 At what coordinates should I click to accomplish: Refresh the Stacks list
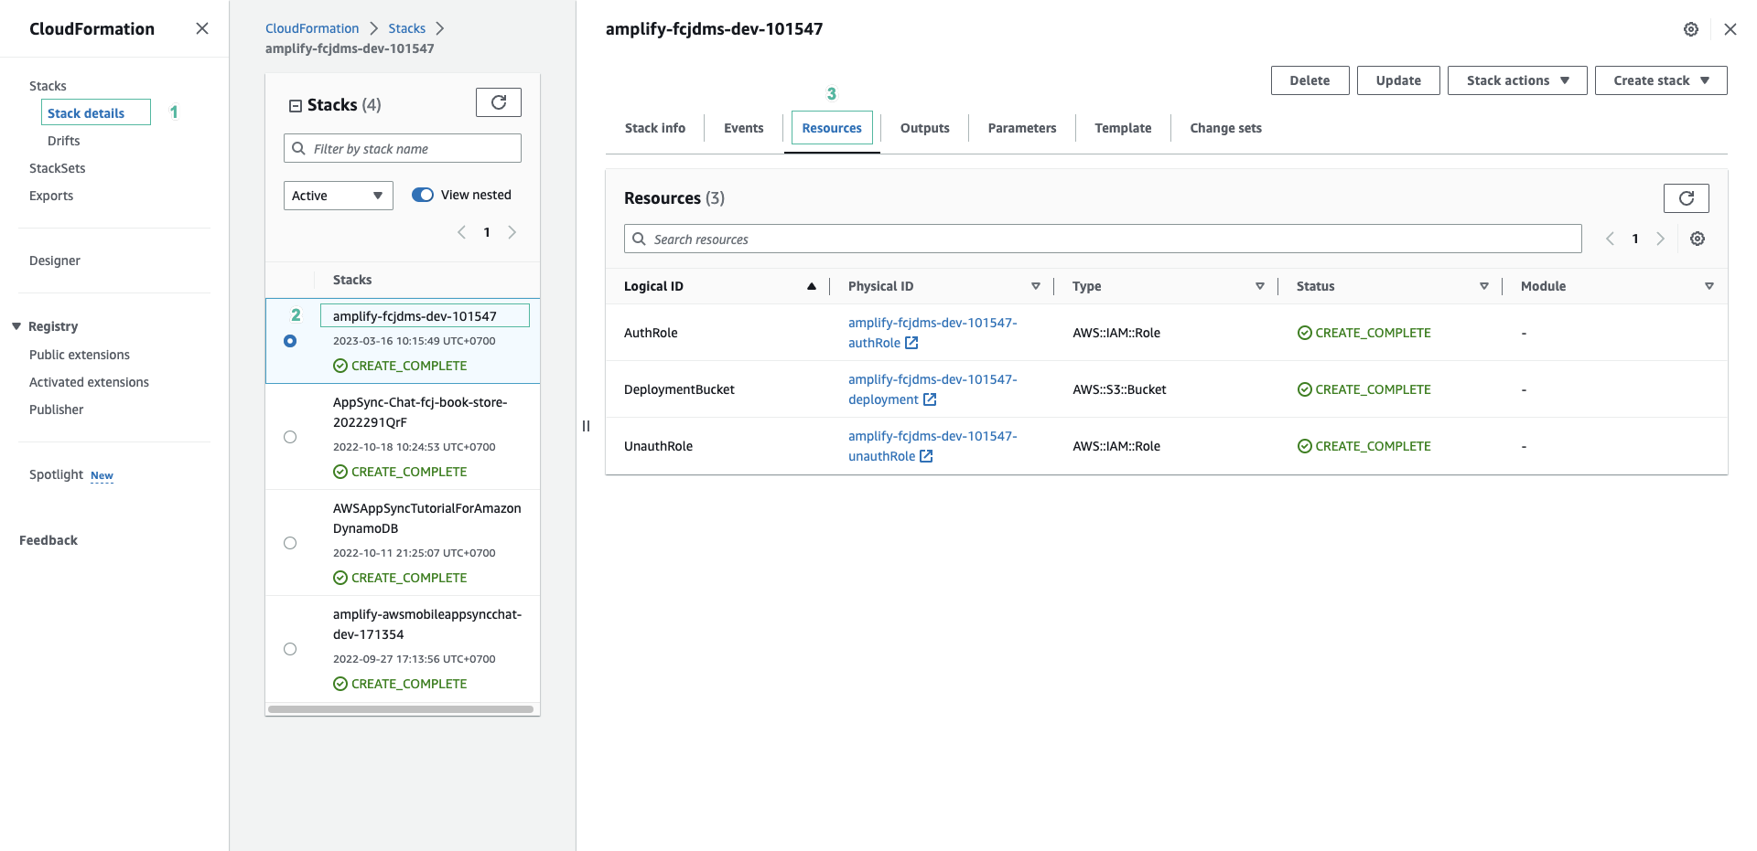coord(499,102)
